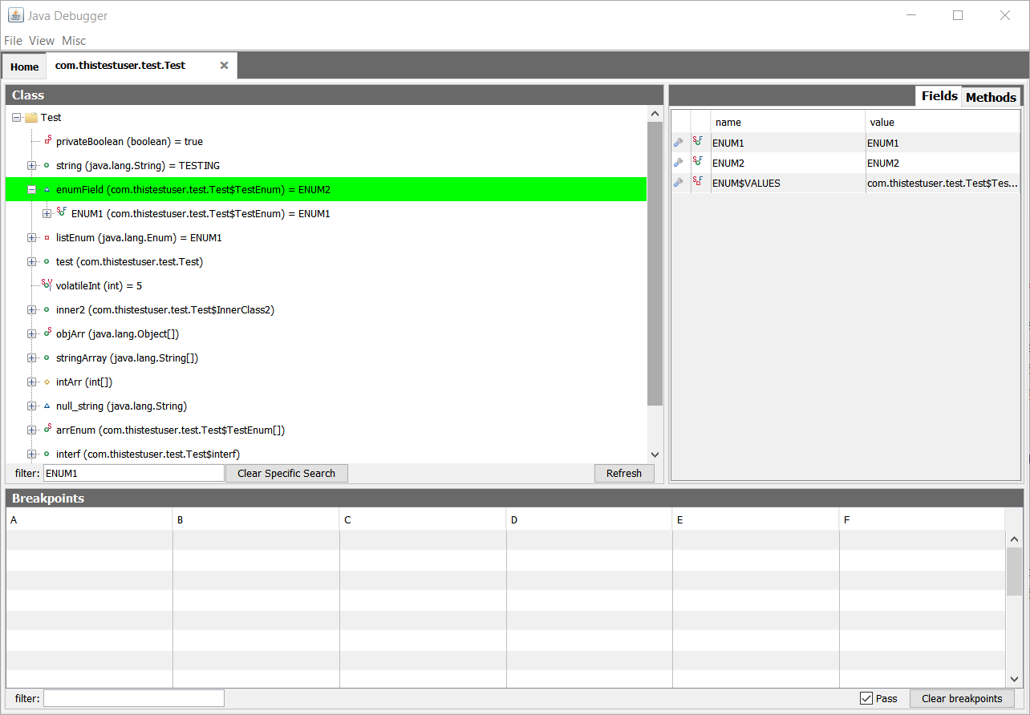Open the File menu
The image size is (1030, 715).
tap(13, 41)
